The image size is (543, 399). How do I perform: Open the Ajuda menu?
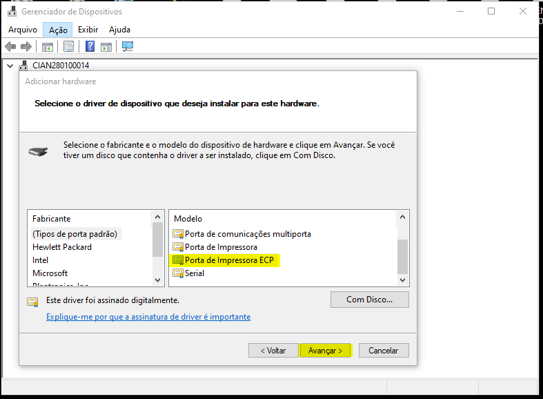tap(119, 30)
